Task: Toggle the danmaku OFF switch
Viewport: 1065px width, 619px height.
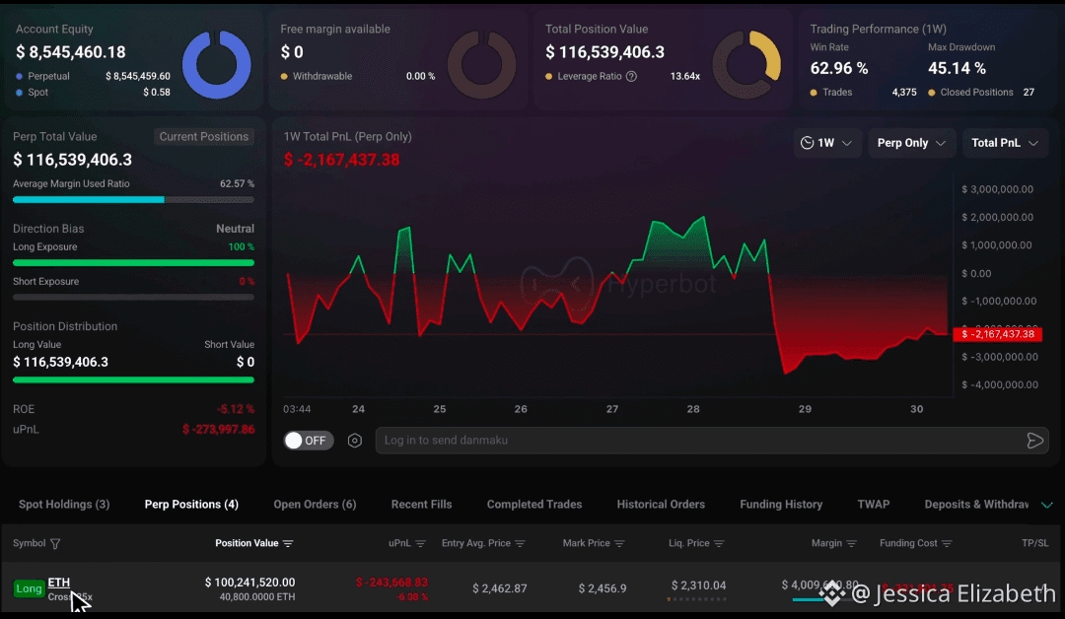Action: 309,441
